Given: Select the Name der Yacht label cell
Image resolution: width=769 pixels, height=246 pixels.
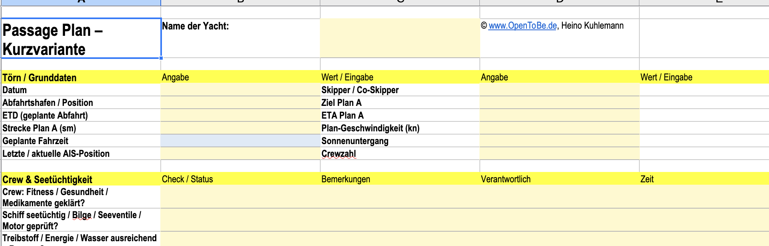Looking at the screenshot, I should [240, 38].
